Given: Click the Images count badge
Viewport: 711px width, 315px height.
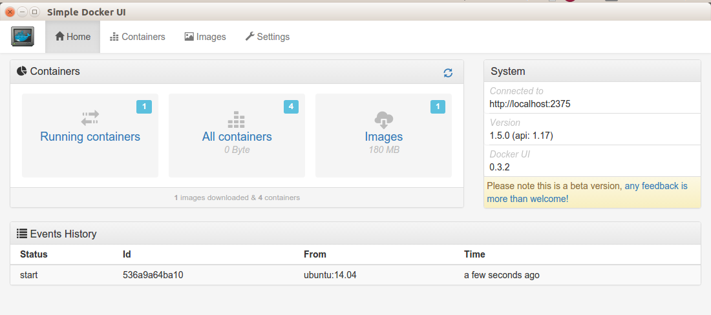Looking at the screenshot, I should tap(438, 107).
